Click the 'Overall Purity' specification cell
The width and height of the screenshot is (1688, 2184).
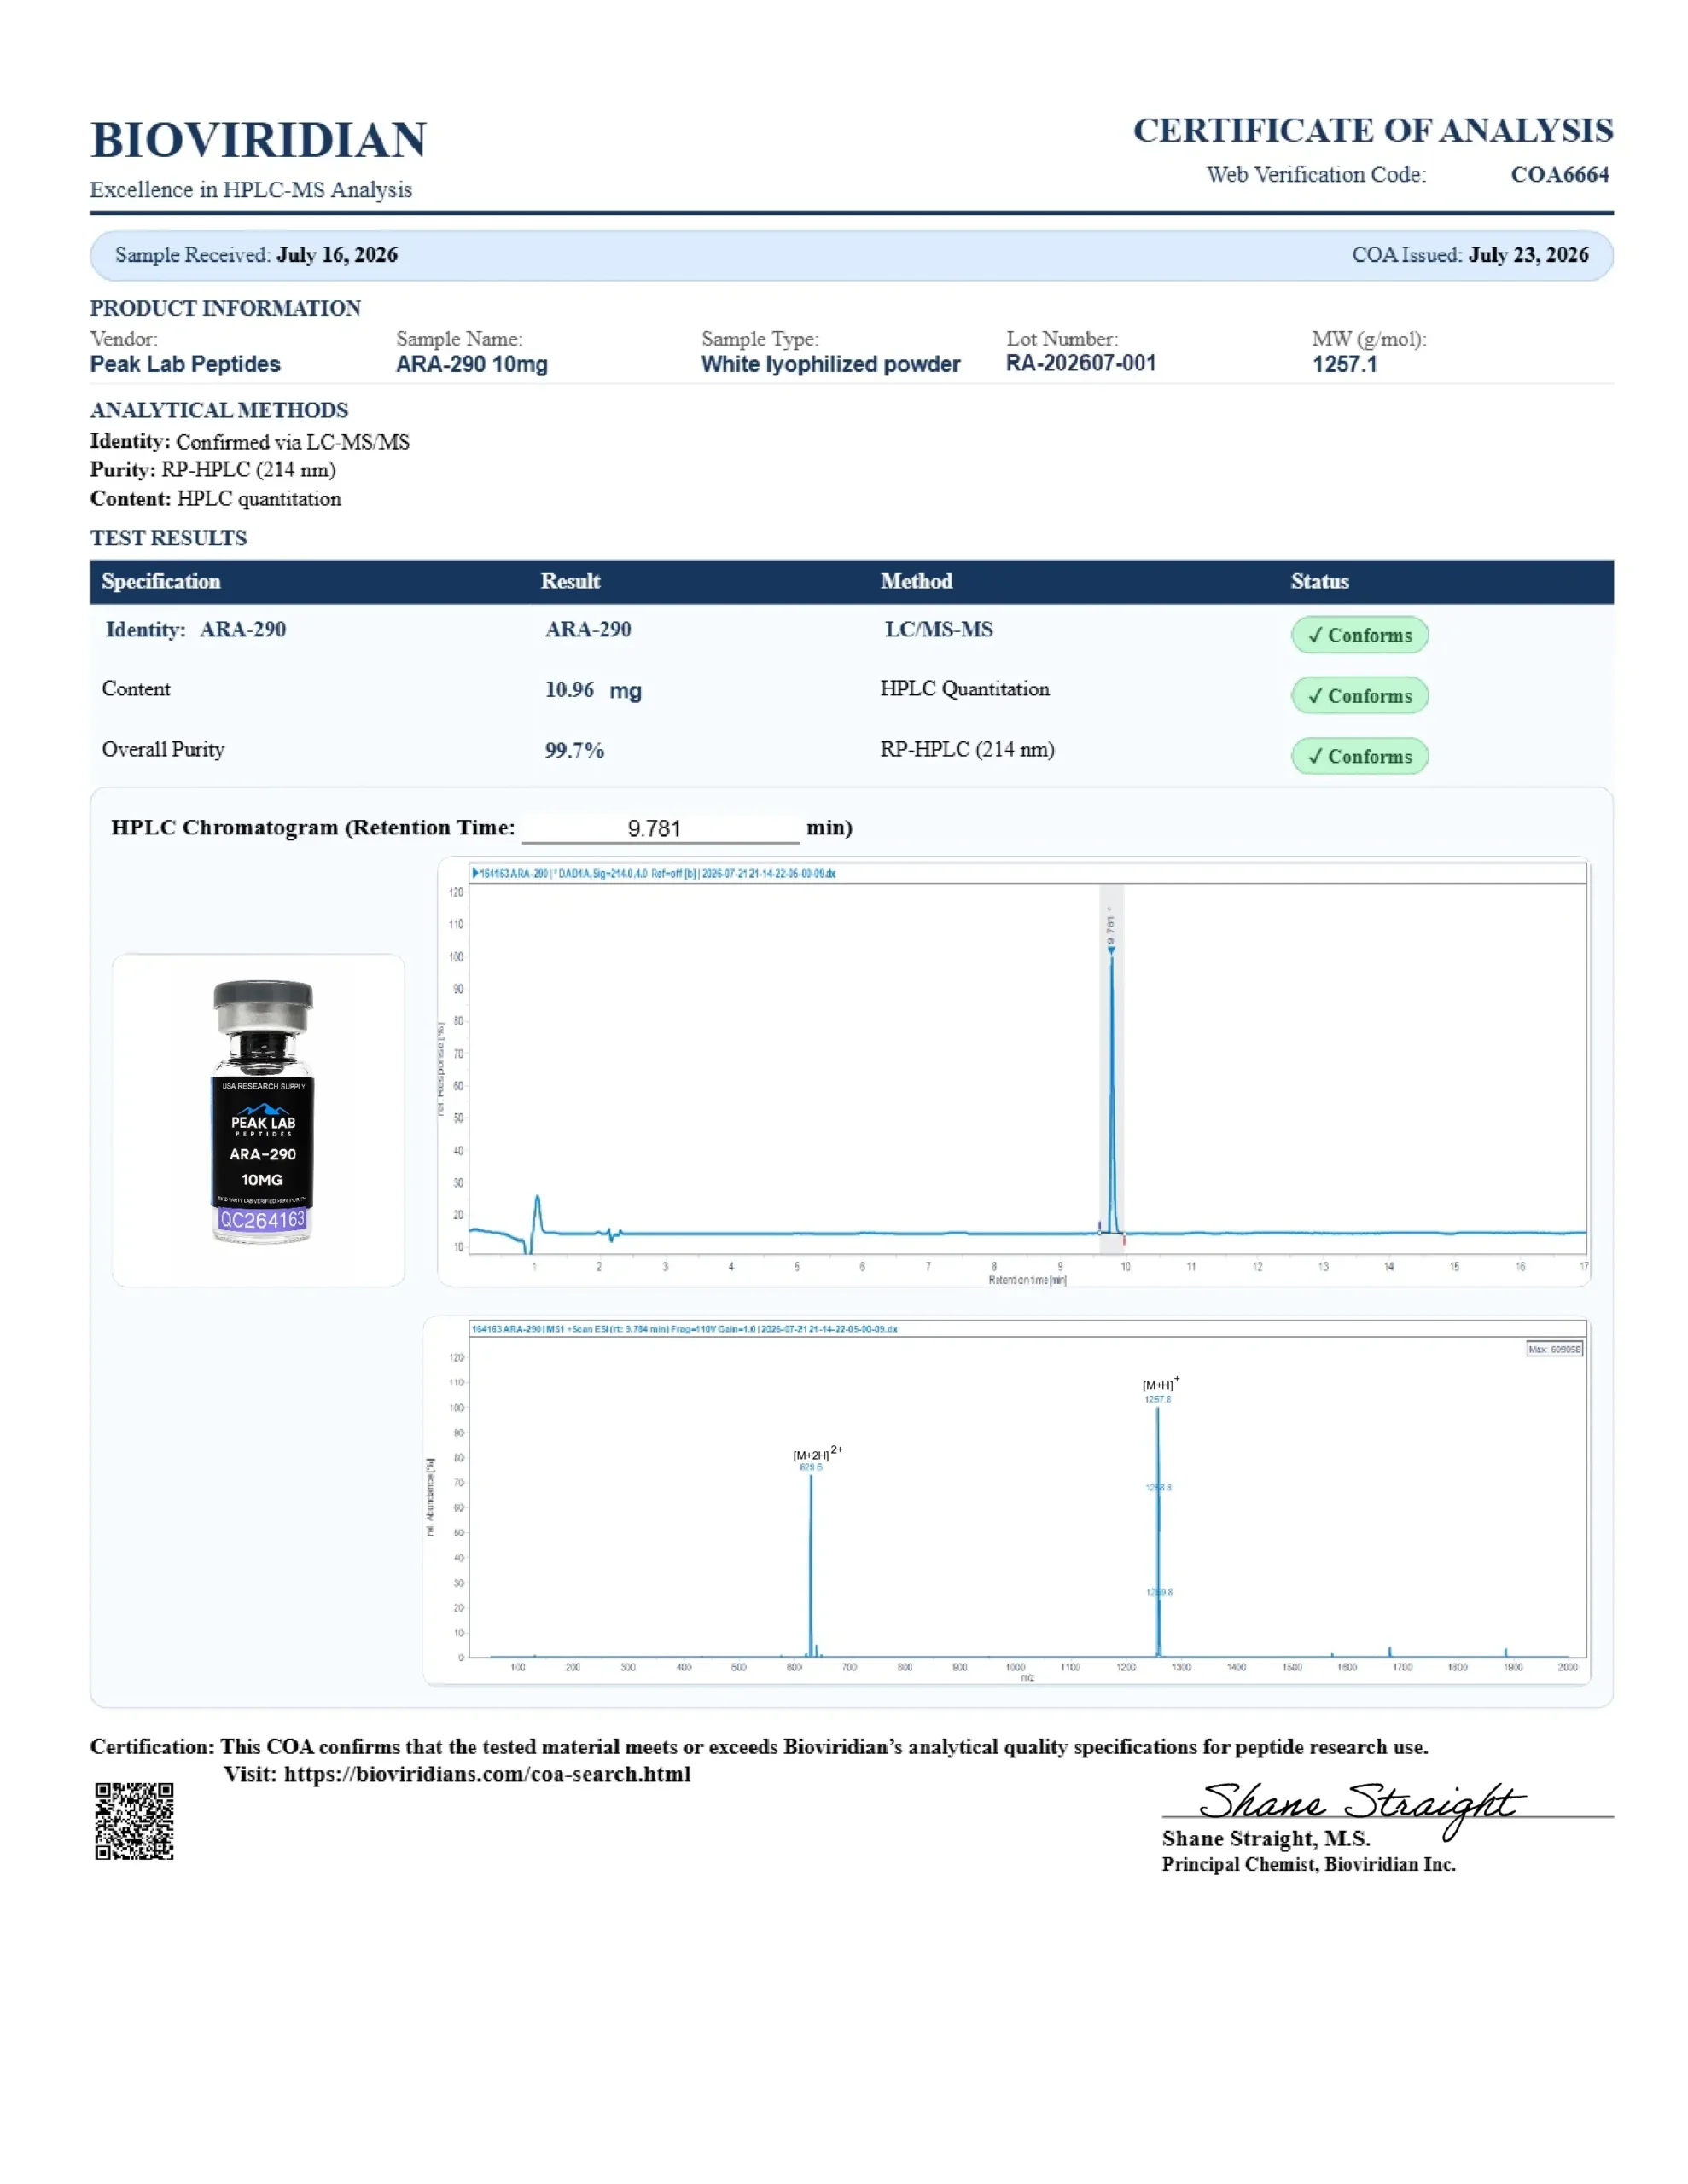tap(163, 750)
